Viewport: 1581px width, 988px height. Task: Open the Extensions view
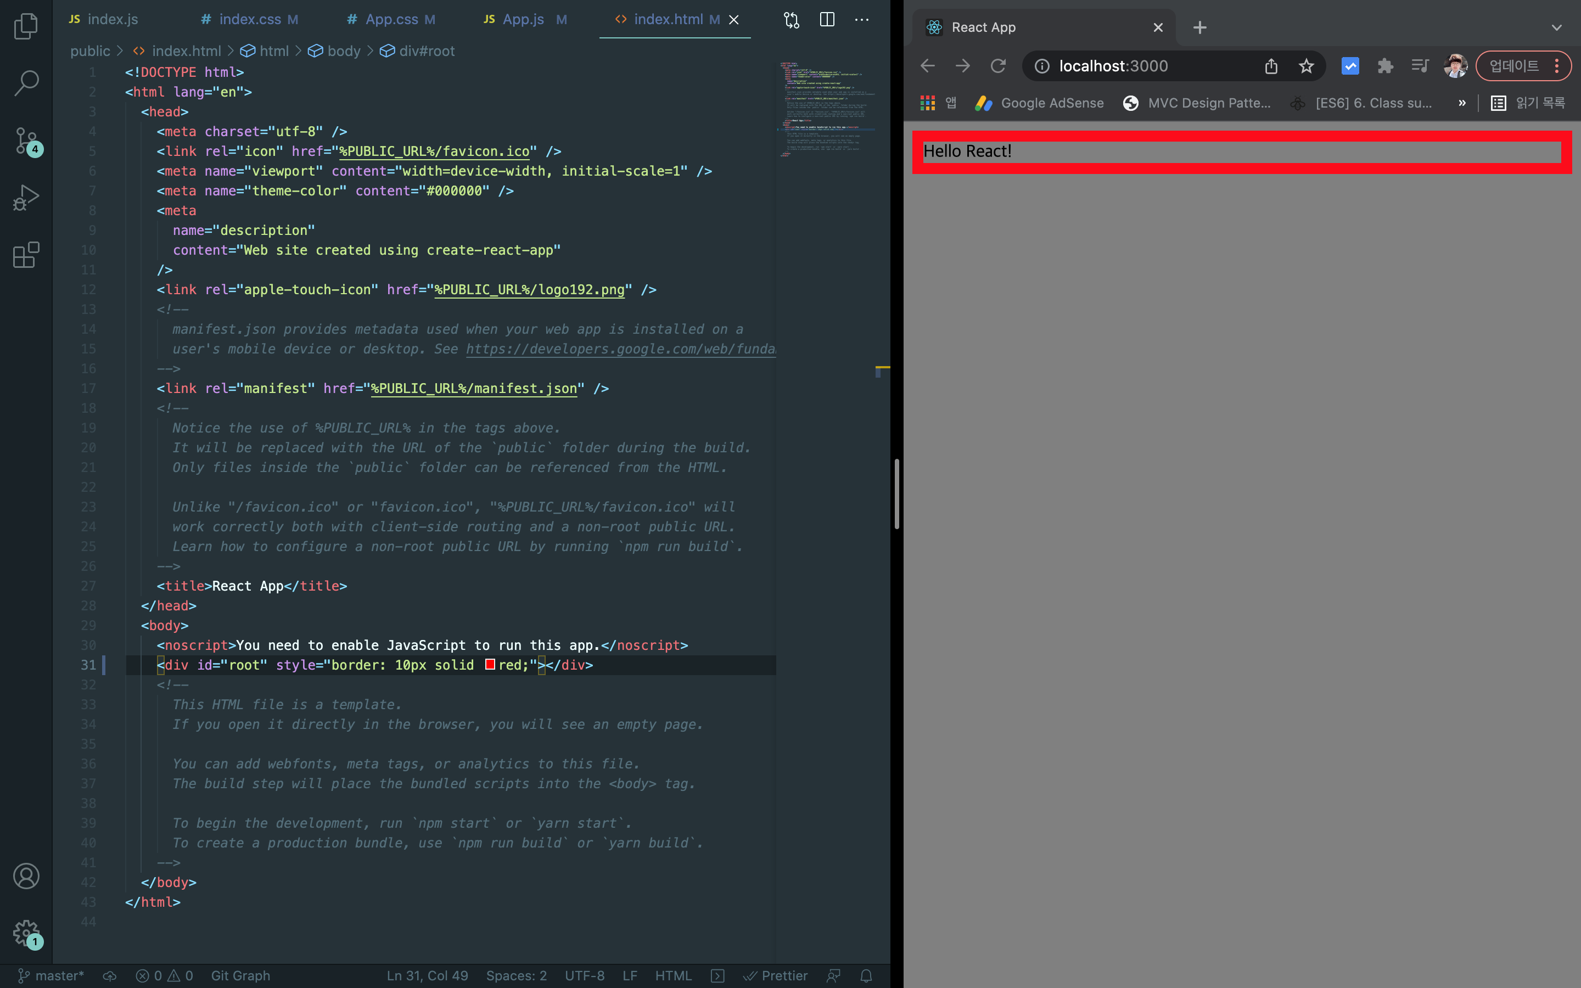[26, 255]
